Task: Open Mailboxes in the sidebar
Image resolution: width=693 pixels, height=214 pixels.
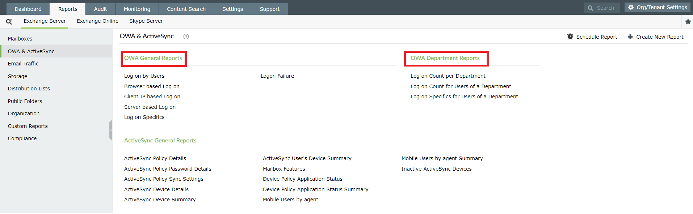Action: (20, 39)
